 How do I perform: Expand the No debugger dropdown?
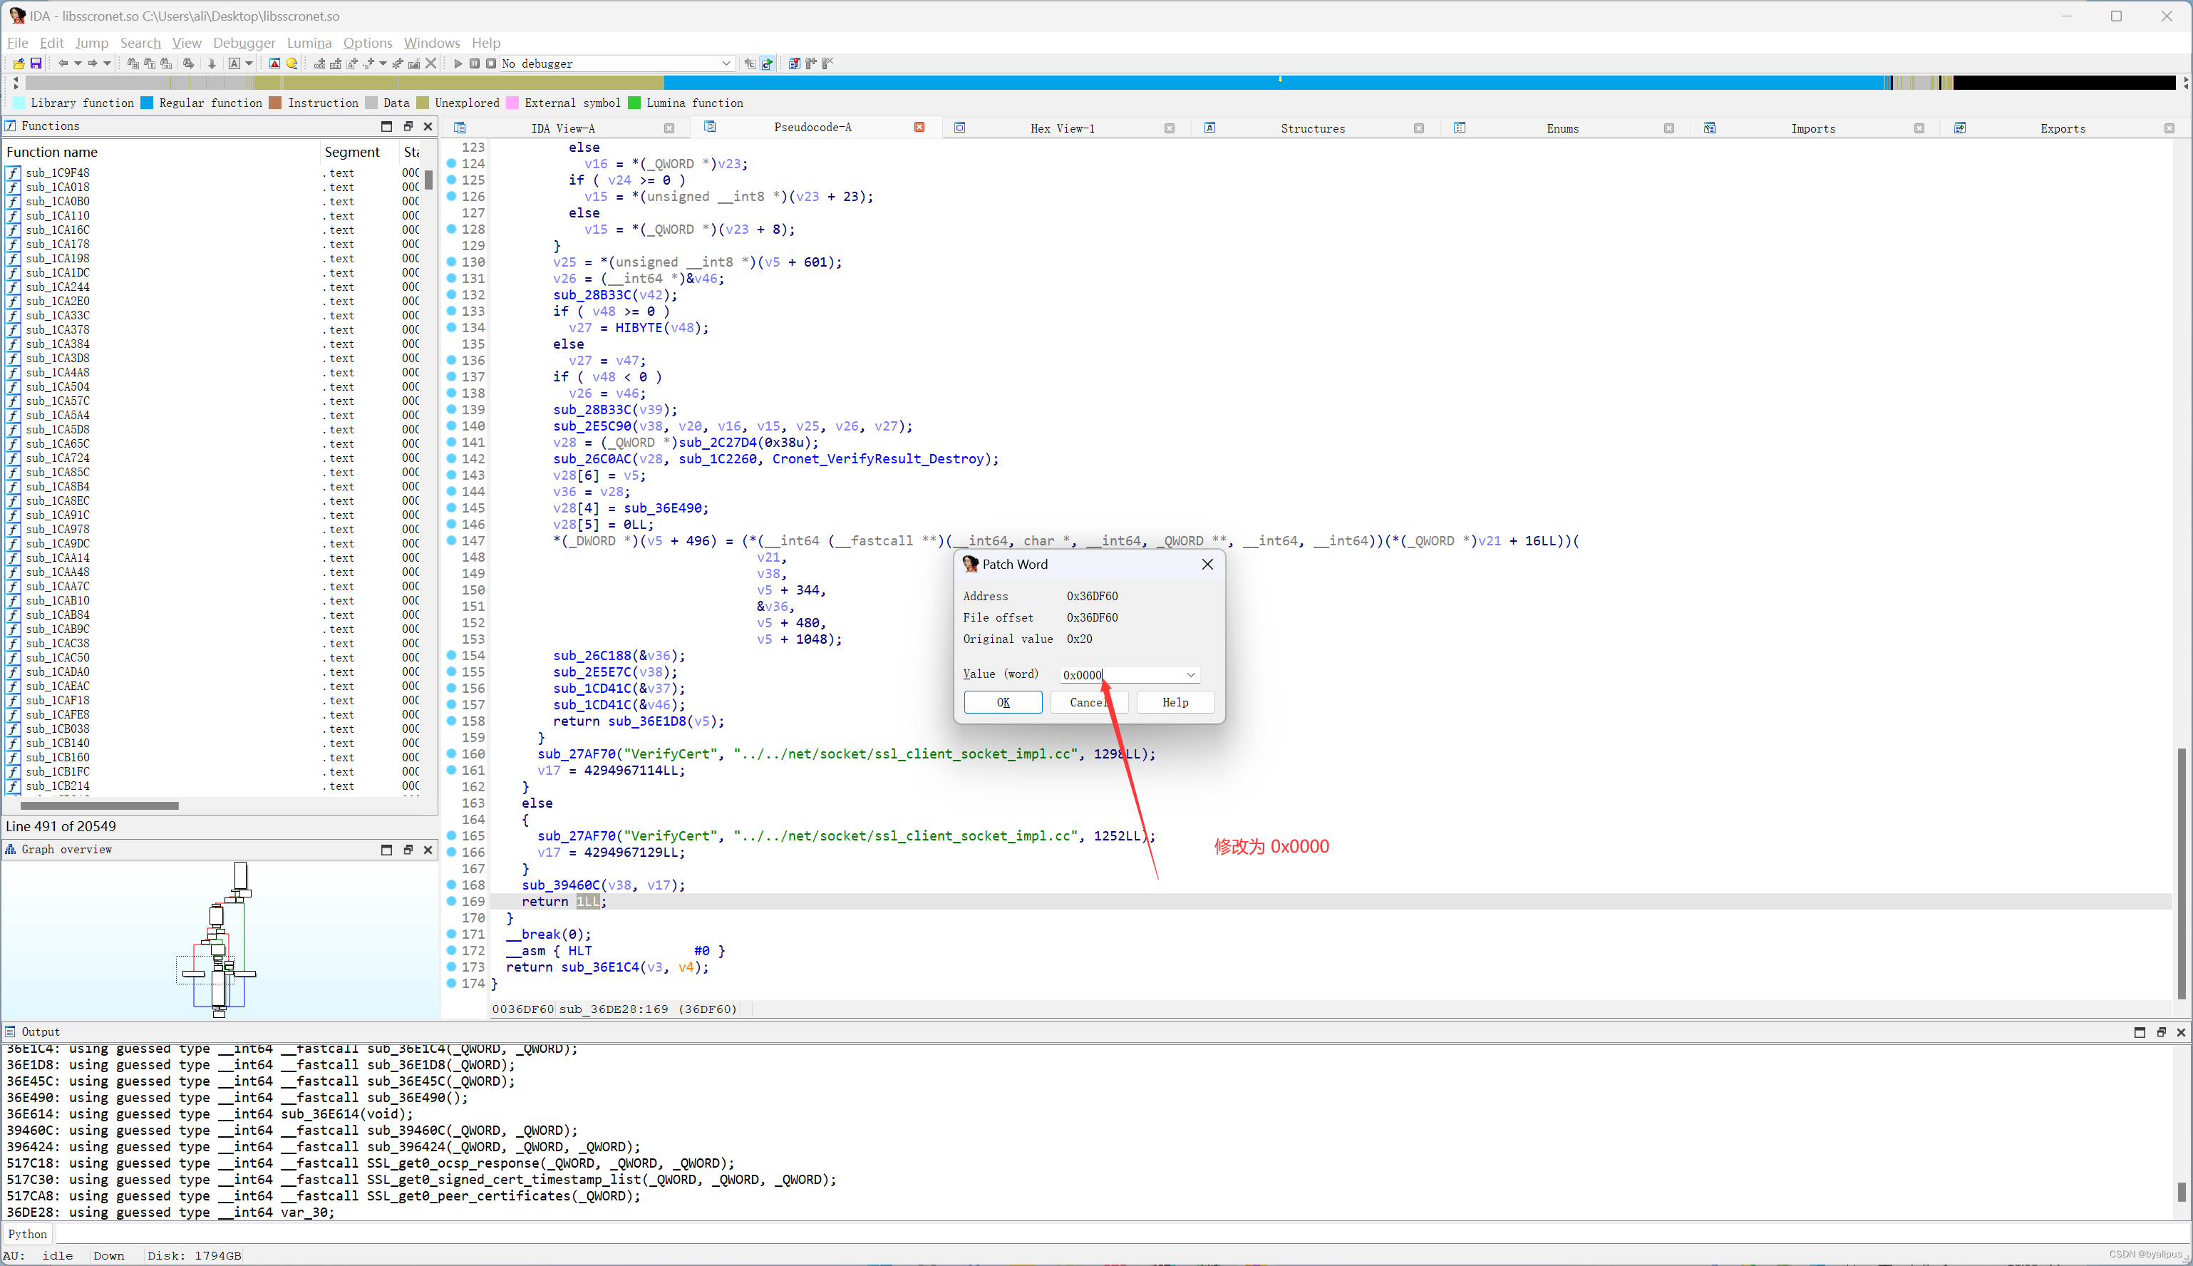pyautogui.click(x=726, y=63)
